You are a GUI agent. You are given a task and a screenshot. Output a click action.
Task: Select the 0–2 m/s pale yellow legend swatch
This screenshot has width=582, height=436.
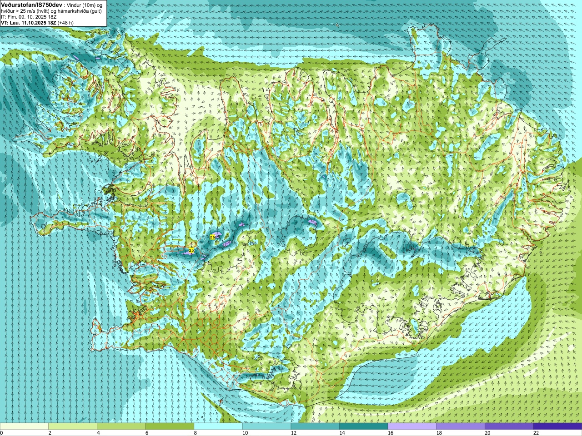click(24, 426)
